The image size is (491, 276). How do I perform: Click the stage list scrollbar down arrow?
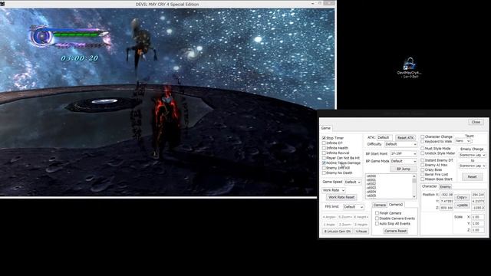point(414,196)
